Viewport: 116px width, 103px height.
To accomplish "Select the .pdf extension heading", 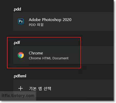I will [16, 43].
